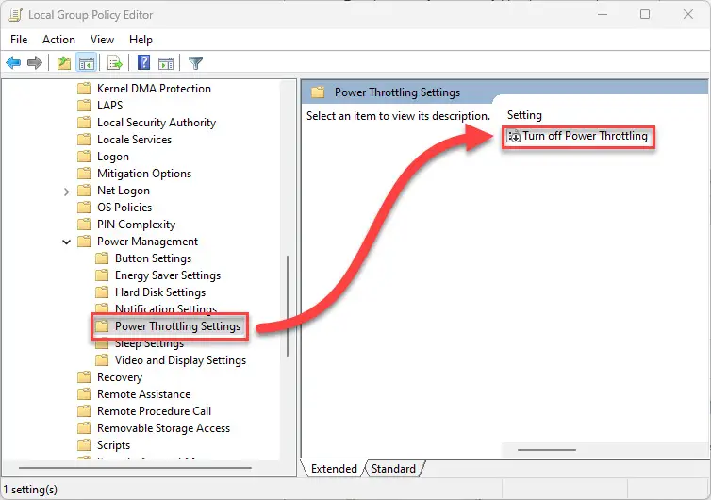Open the Action menu

coord(58,40)
